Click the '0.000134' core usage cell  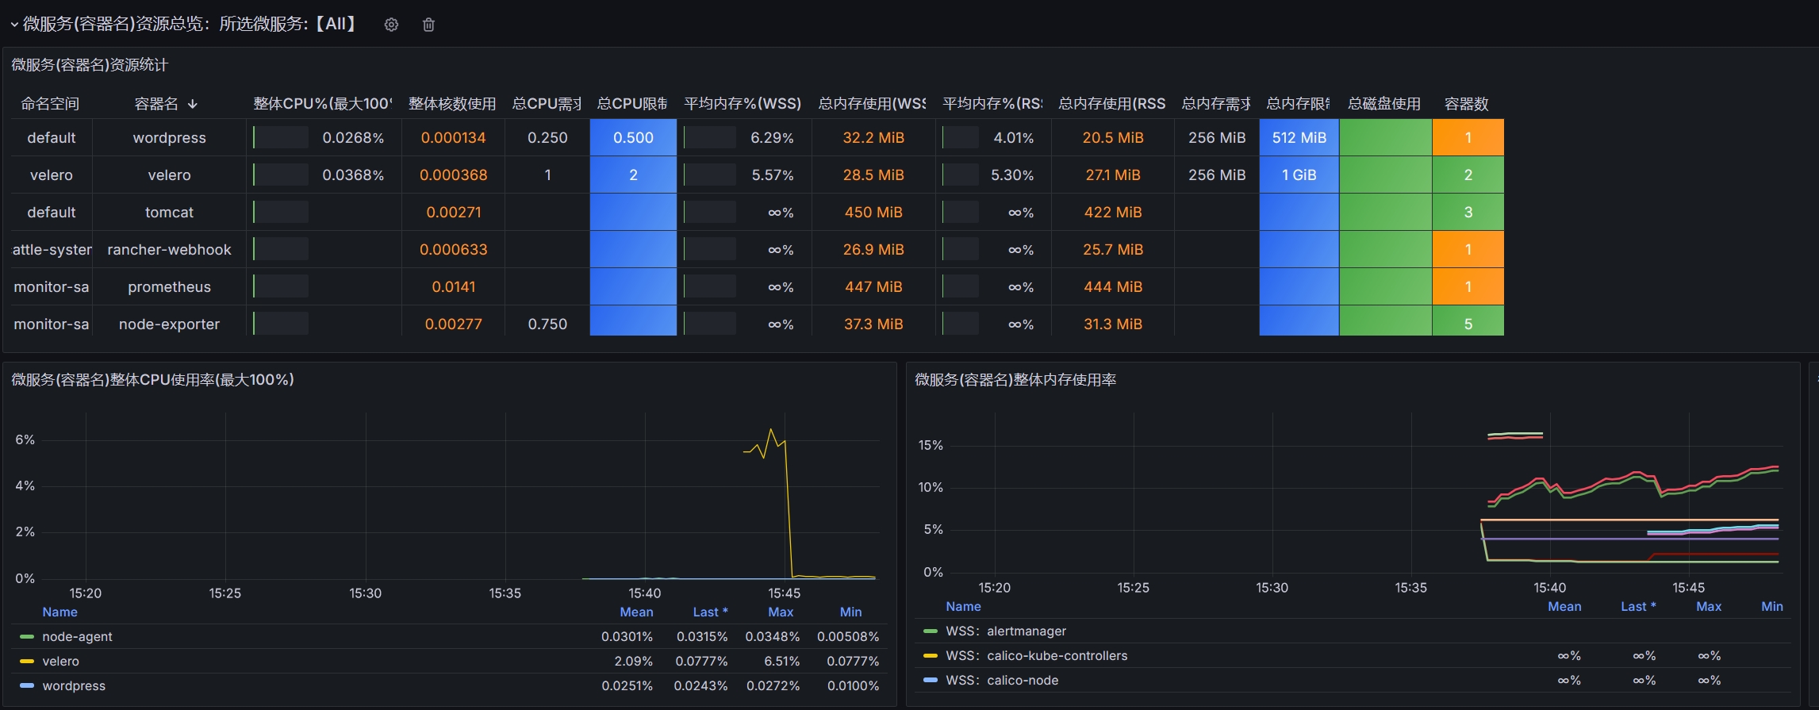click(453, 137)
